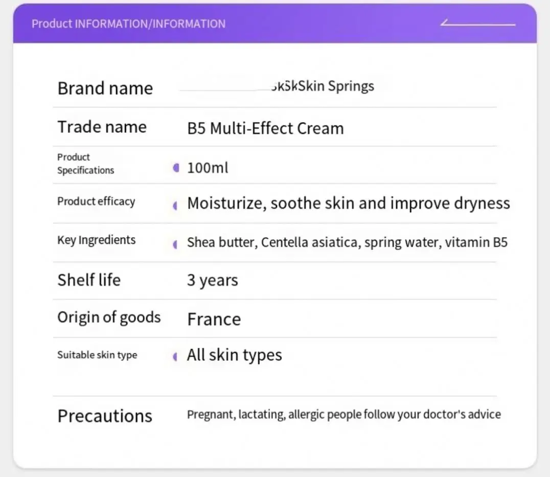Click the arrow line decoration in the purple header

click(x=477, y=24)
